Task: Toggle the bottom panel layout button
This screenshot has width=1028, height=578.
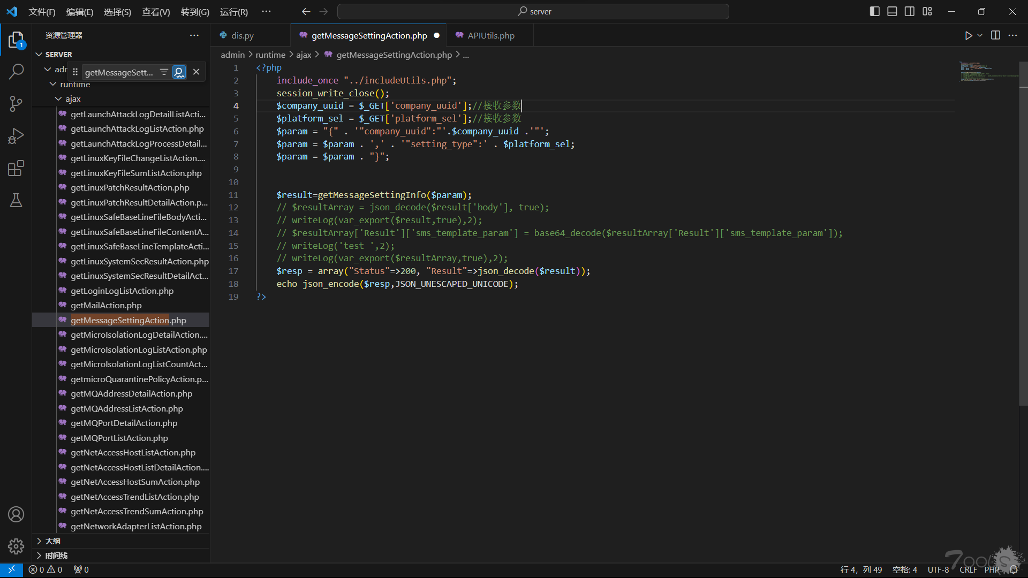Action: pyautogui.click(x=892, y=11)
